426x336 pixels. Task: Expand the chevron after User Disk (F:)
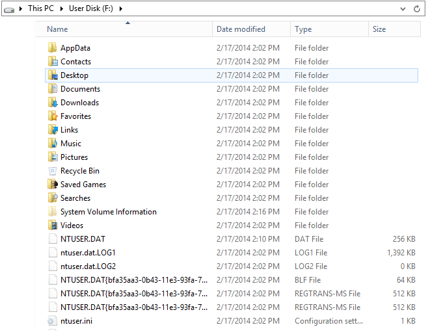tap(121, 8)
